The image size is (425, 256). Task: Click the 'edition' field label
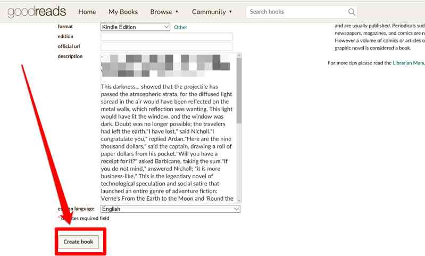point(65,36)
